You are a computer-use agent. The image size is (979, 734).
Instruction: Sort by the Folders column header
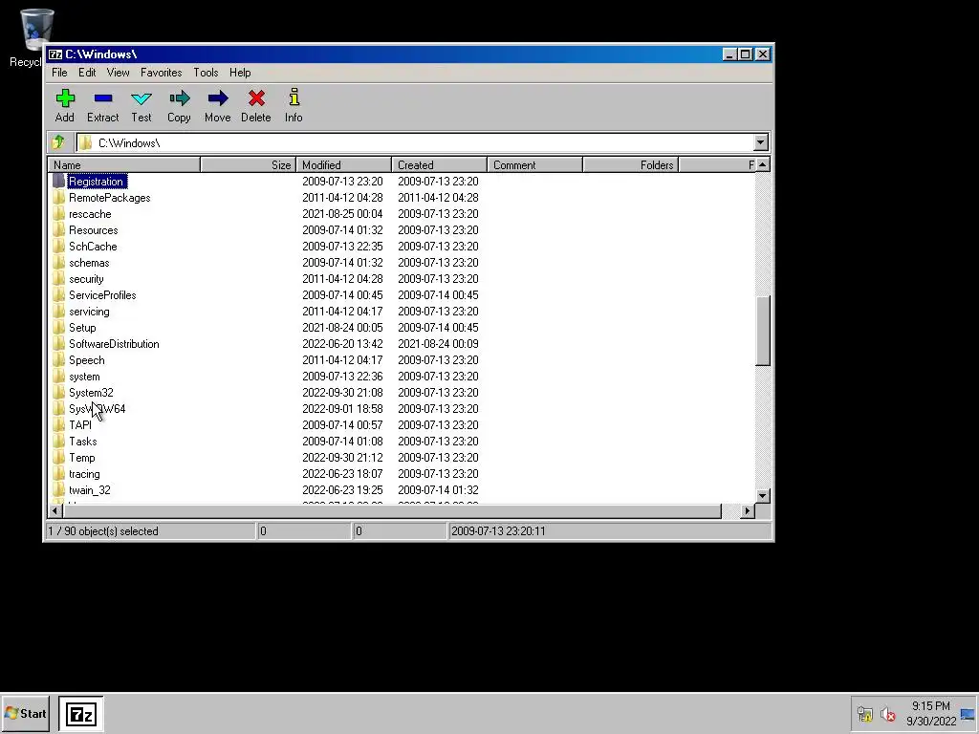click(631, 164)
